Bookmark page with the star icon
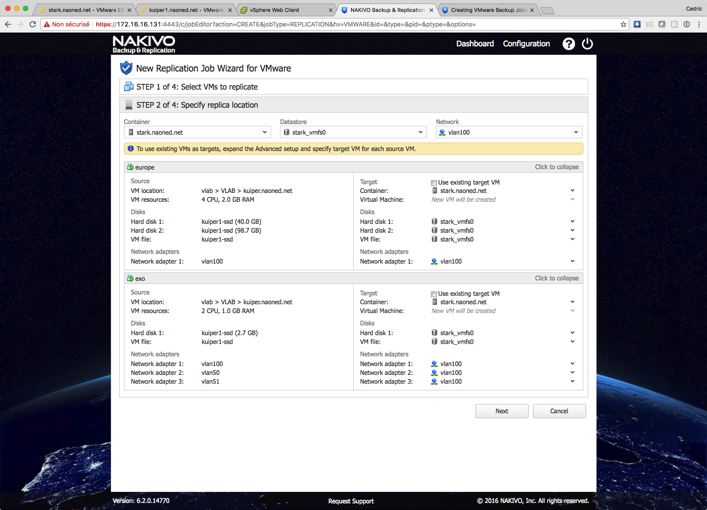The width and height of the screenshot is (707, 510). pyautogui.click(x=623, y=24)
